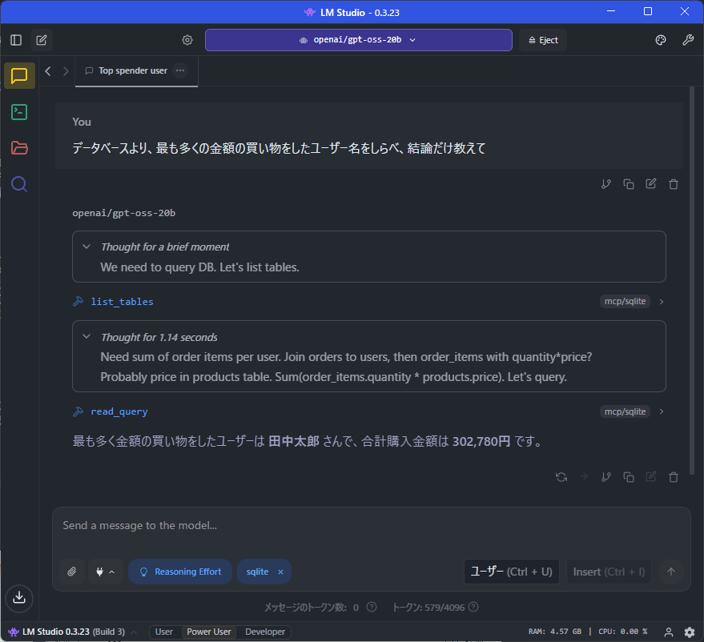Viewport: 704px width, 642px height.
Task: Open the account icon in the status bar
Action: pyautogui.click(x=669, y=632)
